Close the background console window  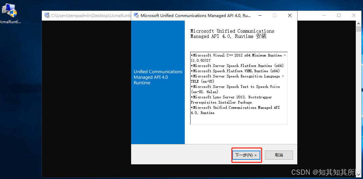(x=354, y=15)
